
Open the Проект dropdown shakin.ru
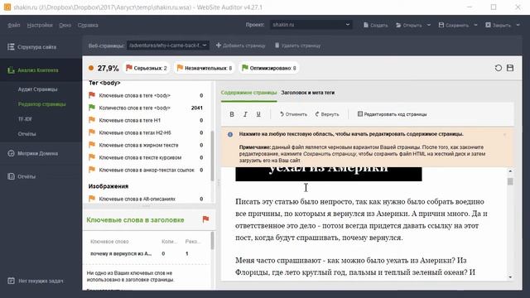311,25
